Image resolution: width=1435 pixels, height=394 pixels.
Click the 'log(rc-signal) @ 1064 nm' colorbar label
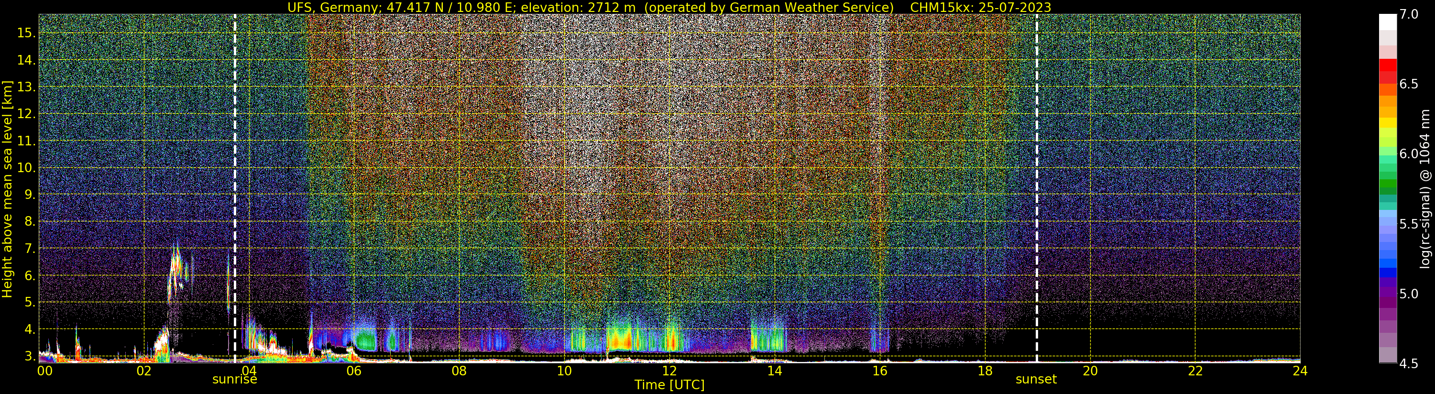pyautogui.click(x=1425, y=188)
